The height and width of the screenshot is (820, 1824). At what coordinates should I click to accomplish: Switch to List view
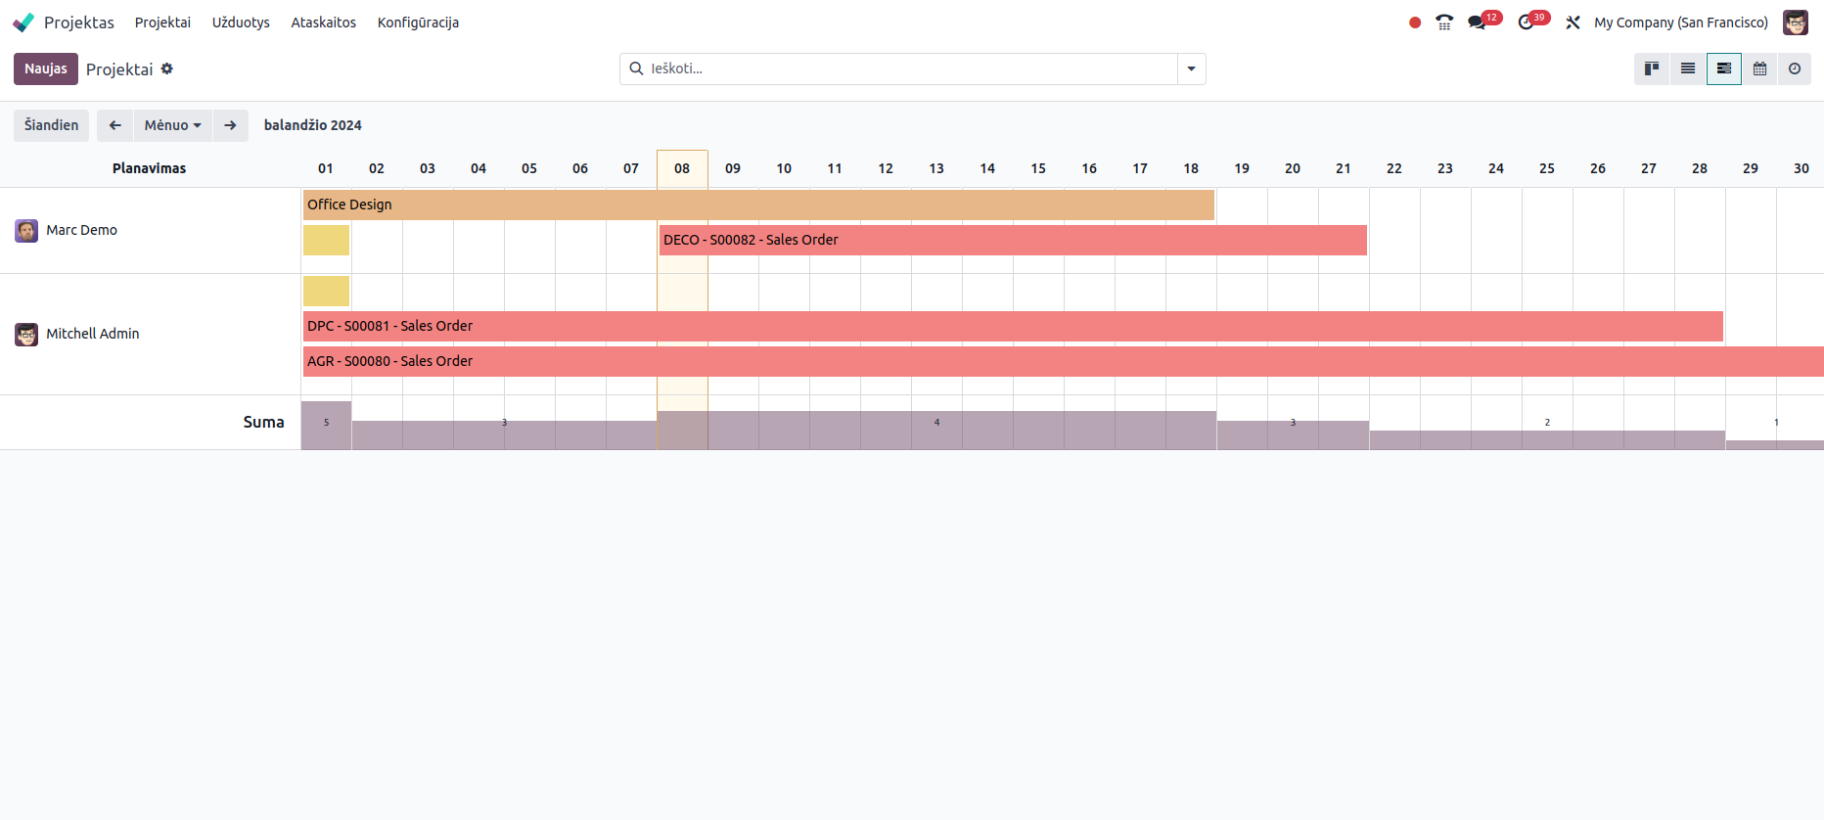point(1688,68)
